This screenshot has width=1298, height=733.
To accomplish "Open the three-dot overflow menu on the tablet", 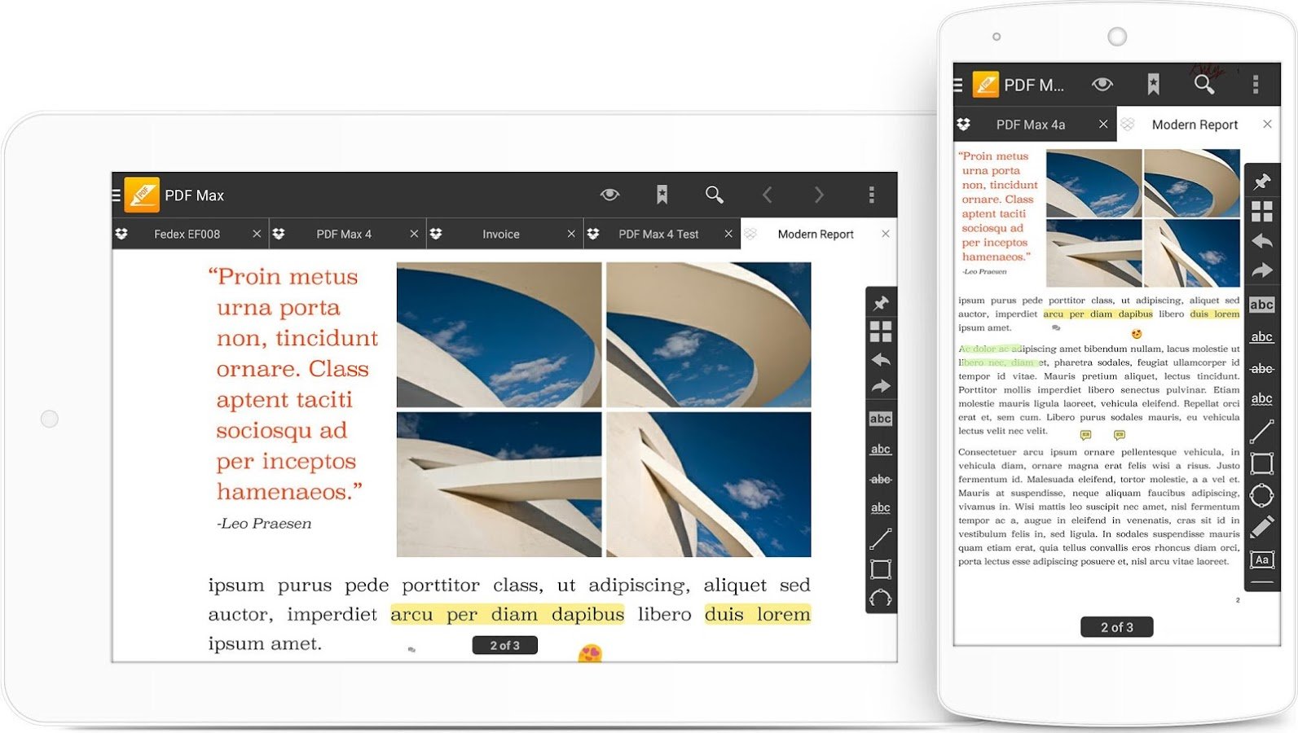I will 871,195.
